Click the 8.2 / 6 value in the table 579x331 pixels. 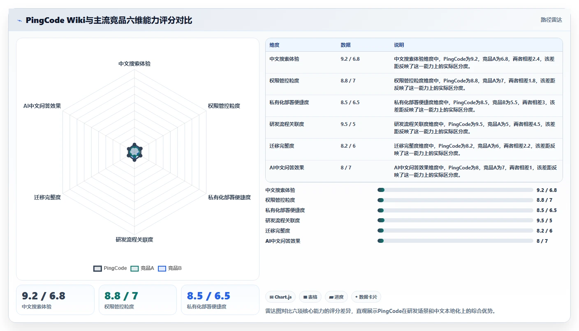pos(348,146)
